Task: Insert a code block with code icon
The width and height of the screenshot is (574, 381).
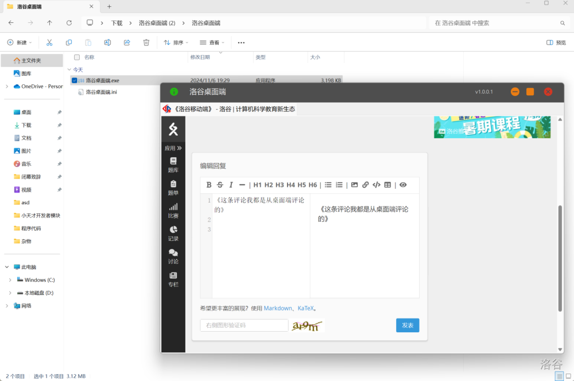Action: pos(377,185)
